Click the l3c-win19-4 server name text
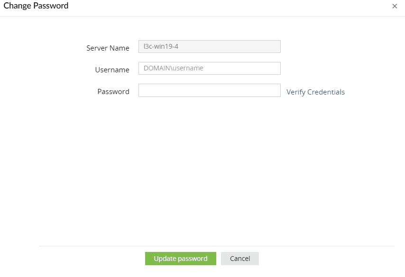This screenshot has width=405, height=277. [x=161, y=46]
